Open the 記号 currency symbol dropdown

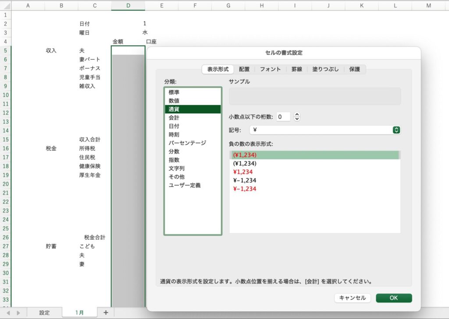[x=396, y=130]
